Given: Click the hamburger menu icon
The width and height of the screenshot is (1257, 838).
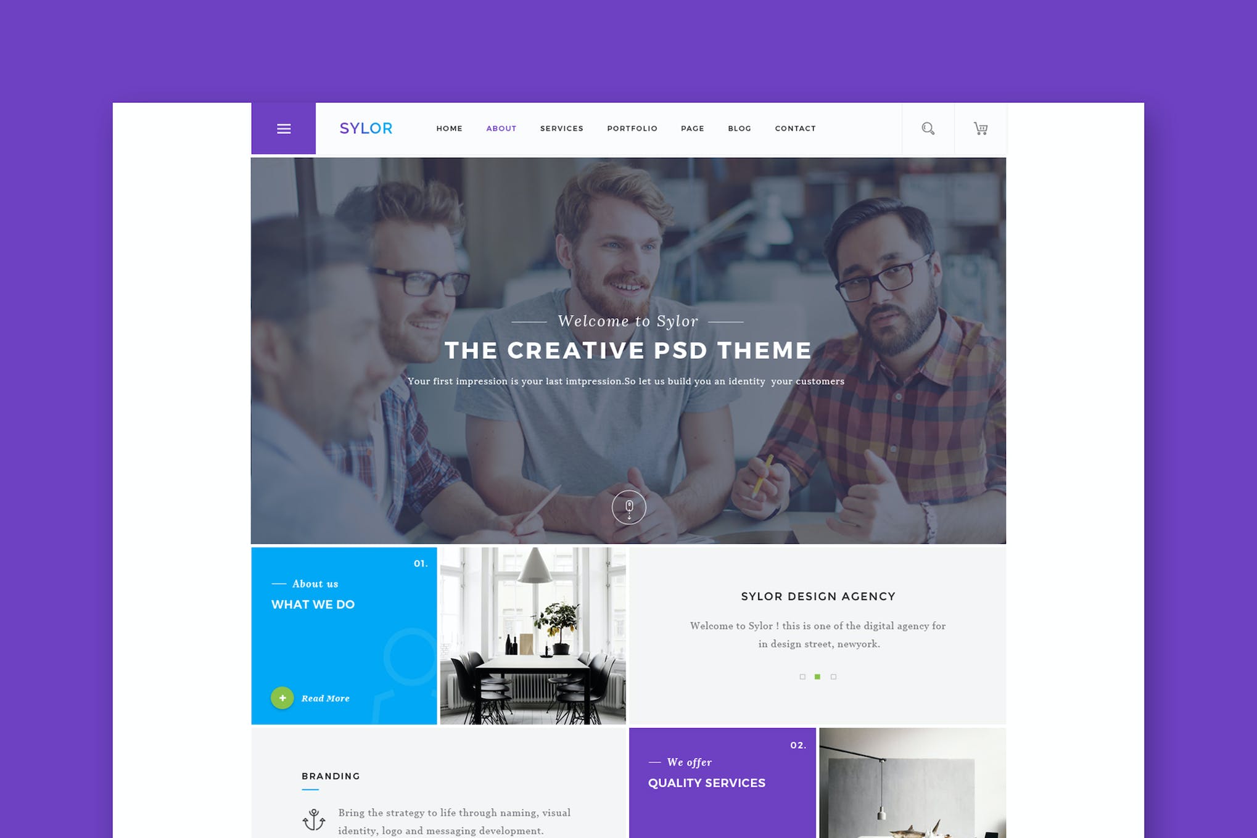Looking at the screenshot, I should tap(283, 129).
